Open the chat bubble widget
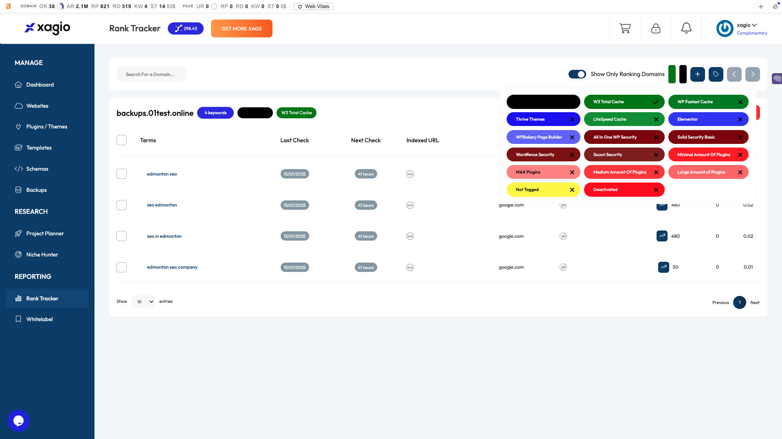 click(x=18, y=421)
